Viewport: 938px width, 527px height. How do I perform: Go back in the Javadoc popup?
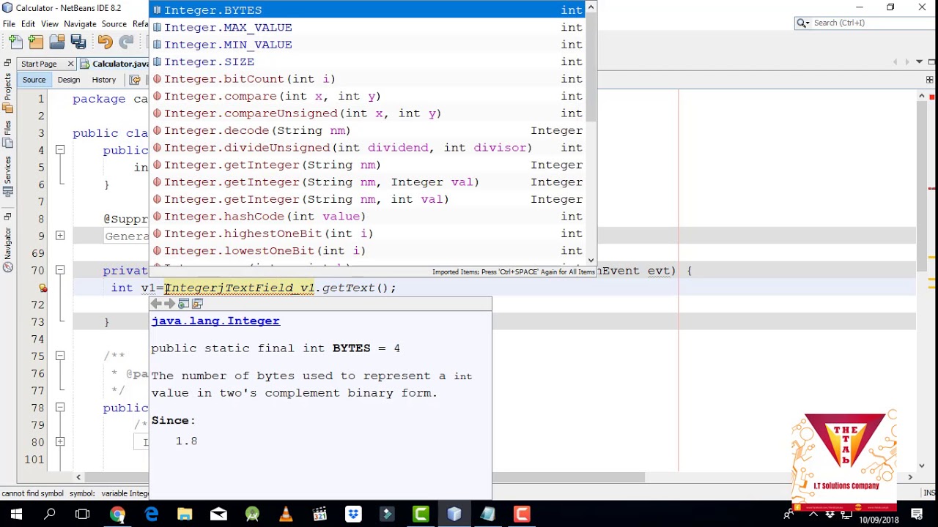coord(156,304)
